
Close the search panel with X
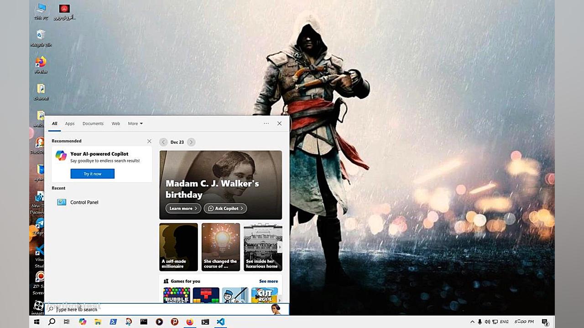click(280, 123)
